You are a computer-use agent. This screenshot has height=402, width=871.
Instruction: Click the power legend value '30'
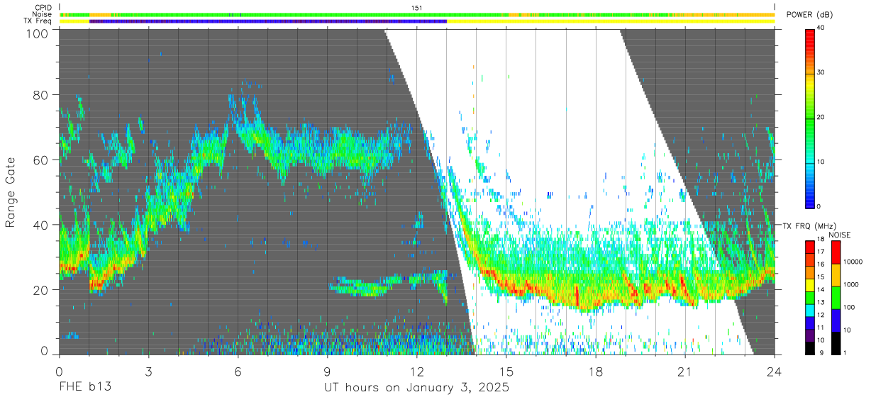click(x=821, y=73)
